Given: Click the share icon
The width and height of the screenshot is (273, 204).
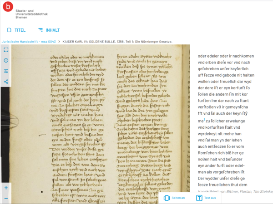Looking at the screenshot, I should (6, 82).
